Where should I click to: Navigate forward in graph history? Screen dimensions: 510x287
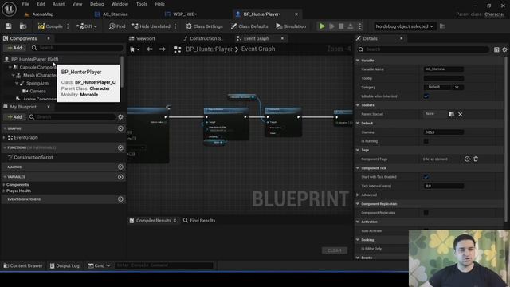[163, 49]
